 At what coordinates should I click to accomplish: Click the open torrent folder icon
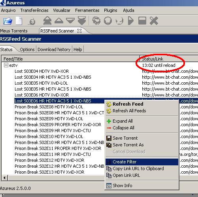tap(8, 21)
